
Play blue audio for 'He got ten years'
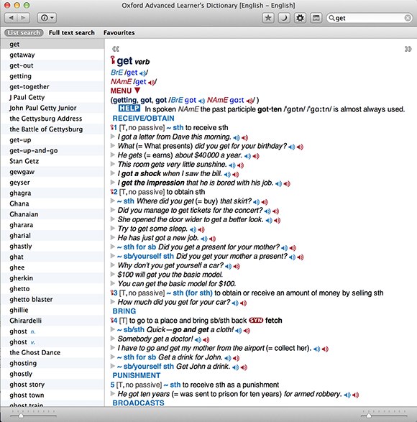[347, 395]
